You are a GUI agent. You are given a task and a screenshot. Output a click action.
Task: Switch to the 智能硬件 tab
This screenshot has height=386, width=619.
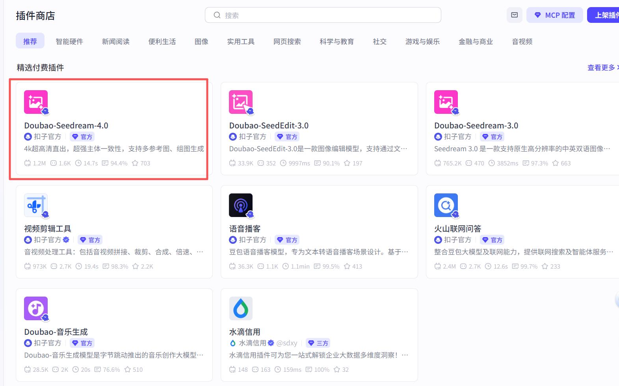(69, 41)
